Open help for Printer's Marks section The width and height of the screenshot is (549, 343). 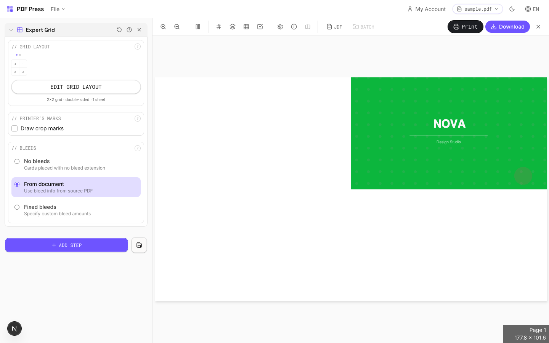point(138,119)
